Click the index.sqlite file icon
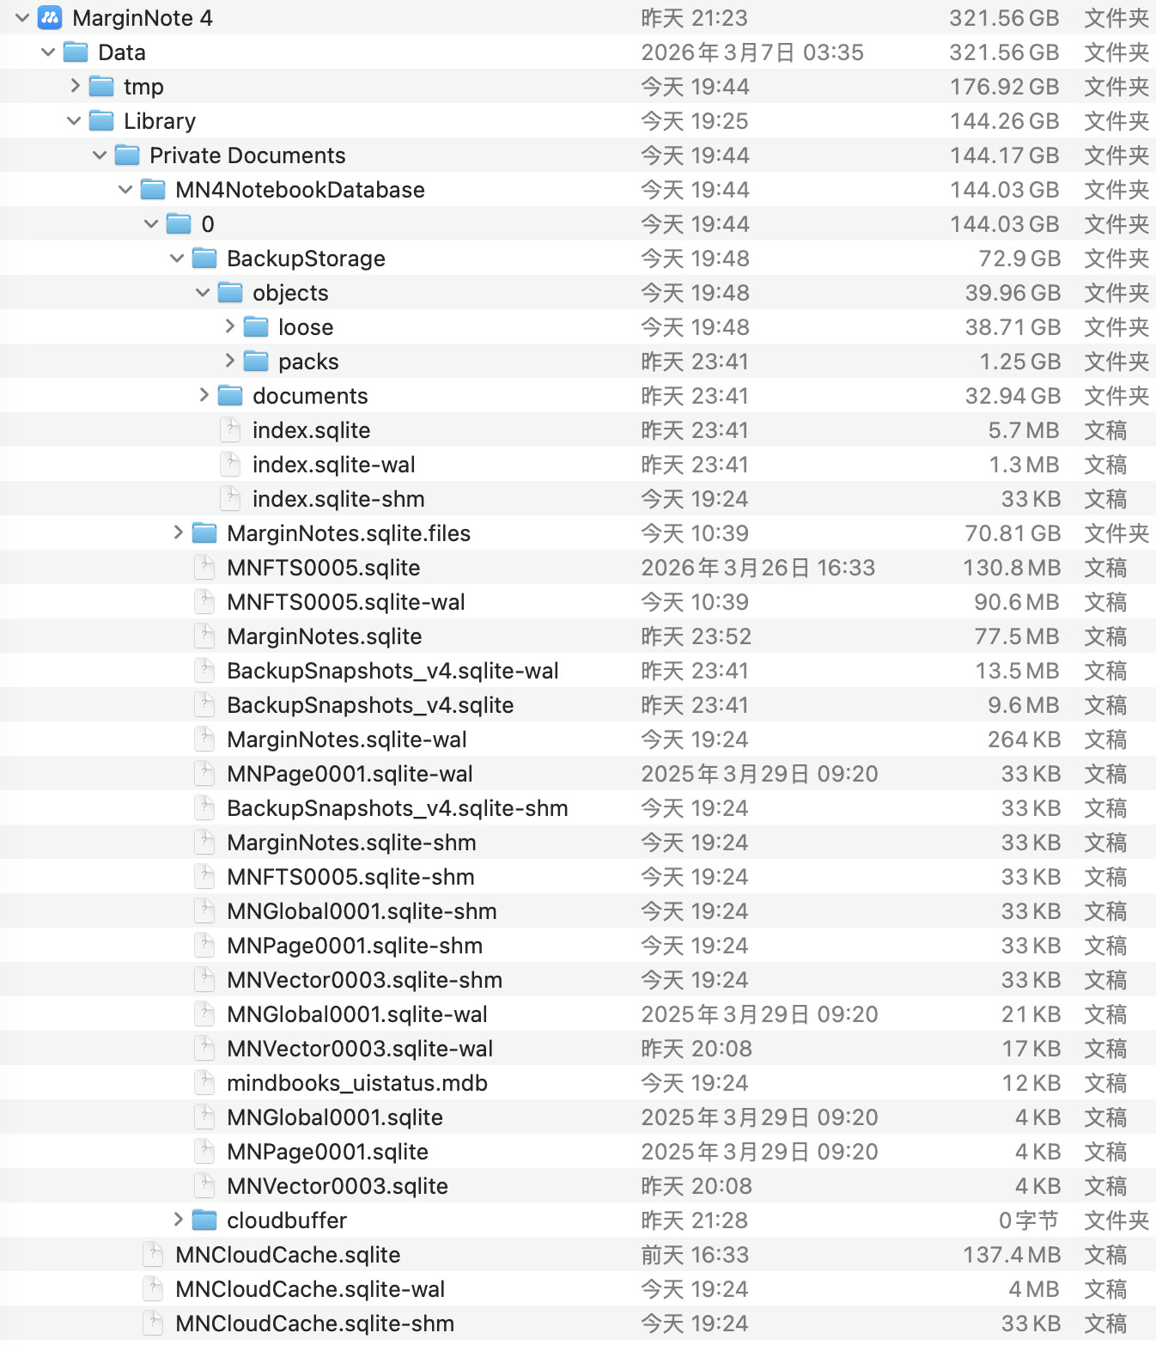This screenshot has height=1345, width=1156. click(x=230, y=430)
